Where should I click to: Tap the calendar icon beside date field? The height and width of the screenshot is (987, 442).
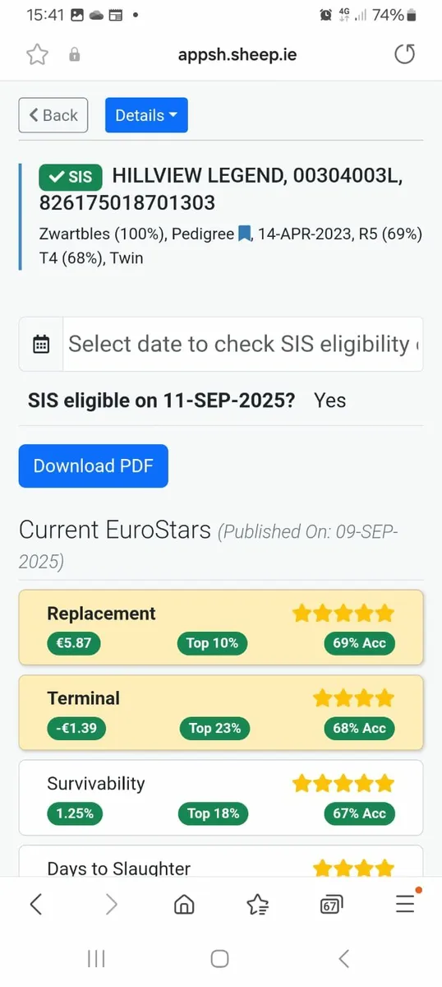(41, 344)
